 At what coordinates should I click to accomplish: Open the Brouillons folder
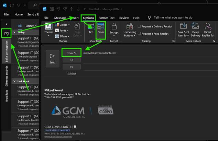(x=7, y=96)
